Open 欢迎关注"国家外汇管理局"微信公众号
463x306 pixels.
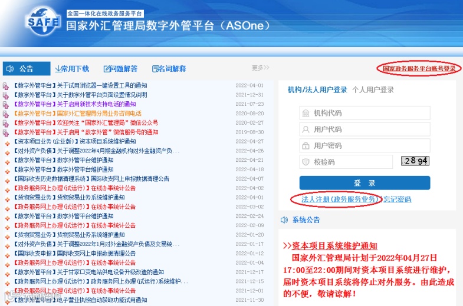tap(86, 123)
